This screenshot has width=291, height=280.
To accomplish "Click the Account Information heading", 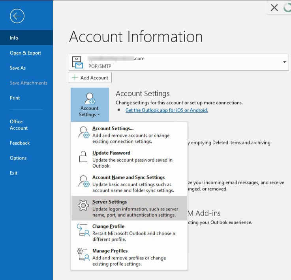I will pos(136,37).
